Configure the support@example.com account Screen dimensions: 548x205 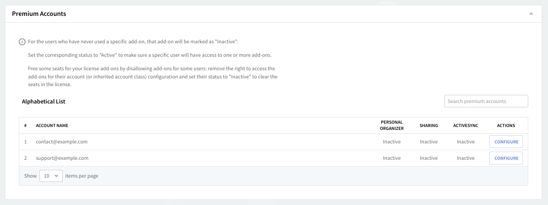tap(506, 158)
